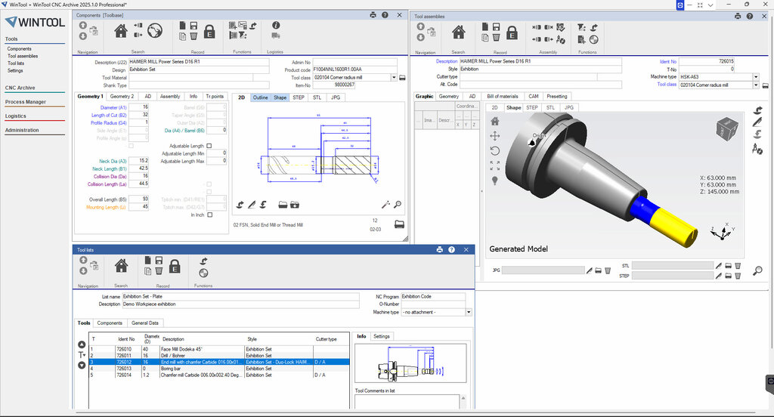Click the pan arrows icon in the 3D viewer
774x417 pixels.
pos(494,136)
